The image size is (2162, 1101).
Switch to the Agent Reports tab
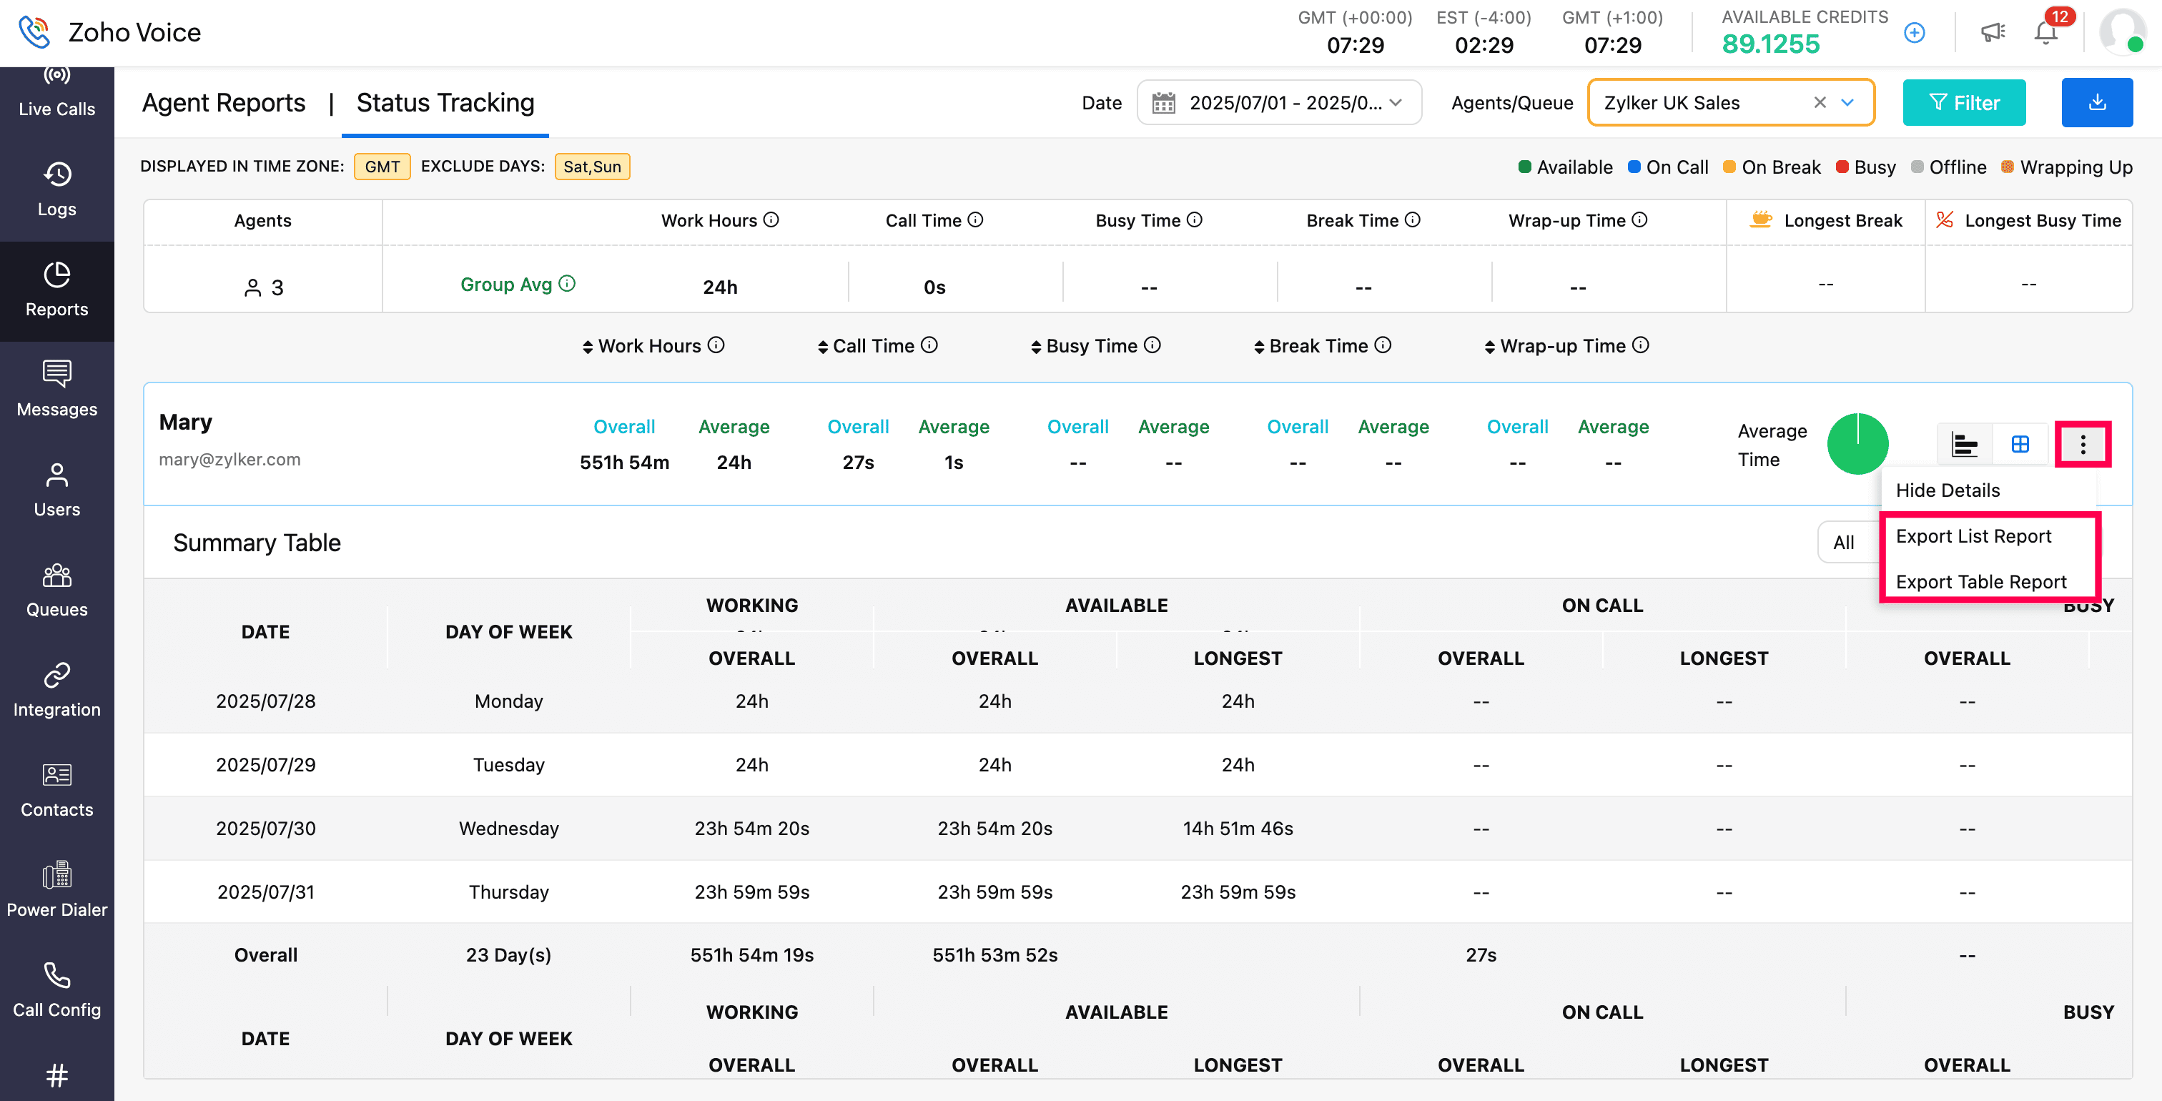coord(223,102)
